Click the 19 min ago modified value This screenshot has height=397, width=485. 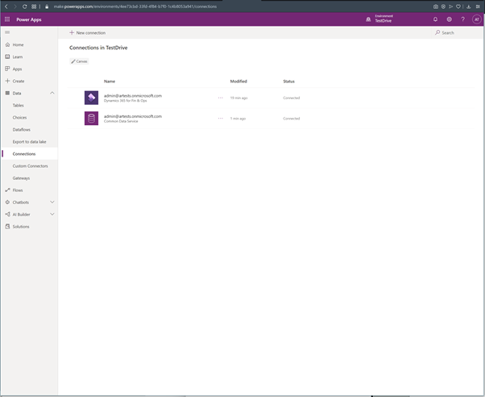pos(238,98)
